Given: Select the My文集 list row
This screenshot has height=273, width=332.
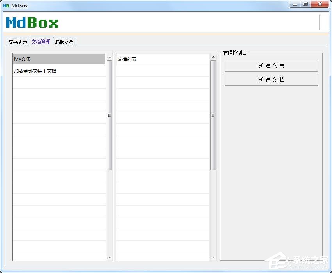Looking at the screenshot, I should click(59, 59).
